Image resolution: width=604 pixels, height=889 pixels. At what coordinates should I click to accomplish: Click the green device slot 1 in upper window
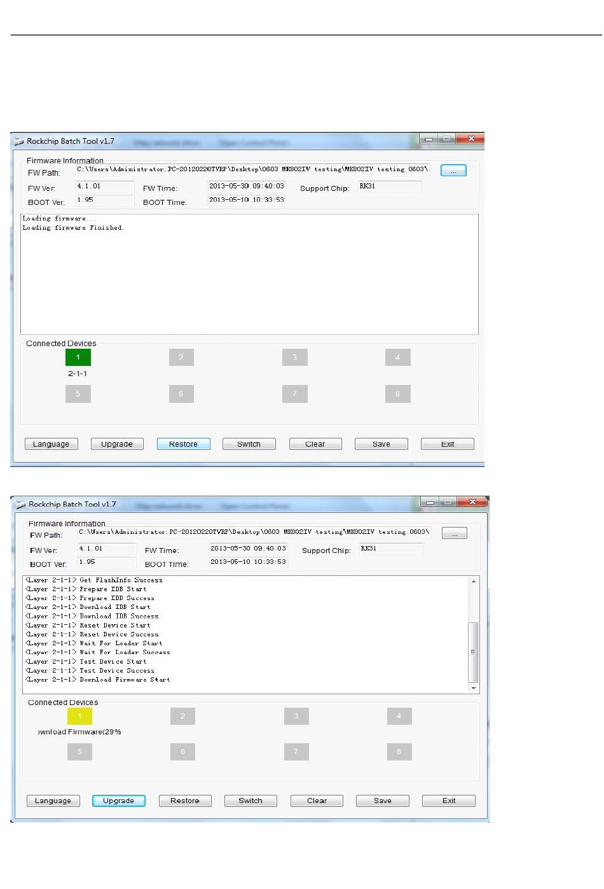click(x=78, y=357)
